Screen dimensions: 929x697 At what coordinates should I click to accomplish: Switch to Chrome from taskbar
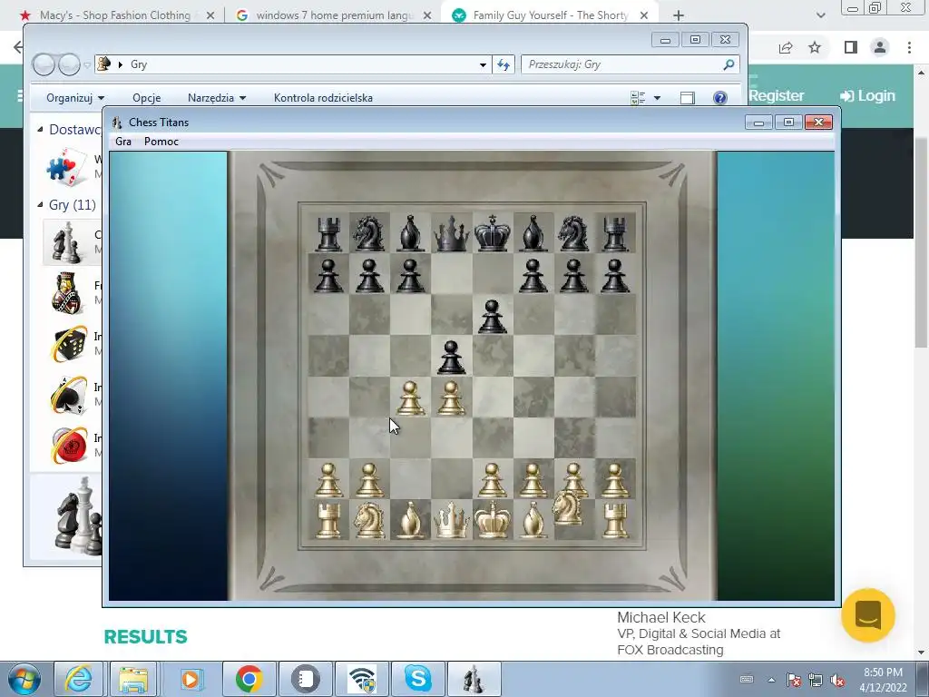[x=249, y=679]
